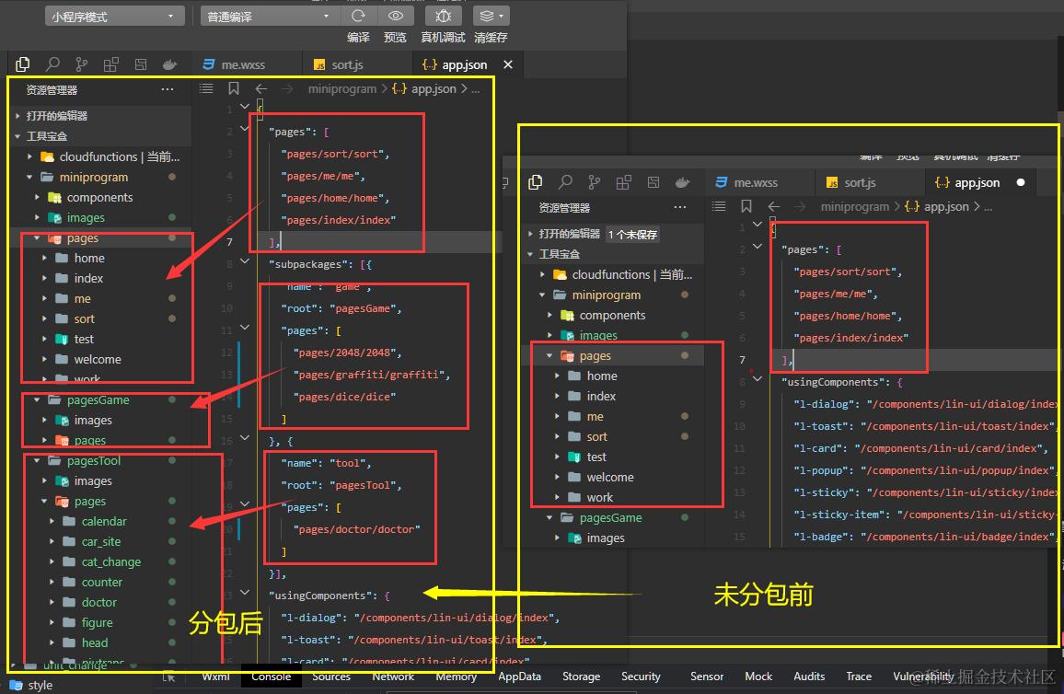
Task: Click the Docker whale icon in right window
Action: [x=683, y=182]
